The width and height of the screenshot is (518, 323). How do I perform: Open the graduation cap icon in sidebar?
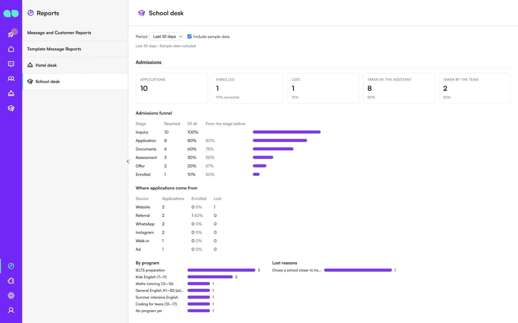pos(11,108)
